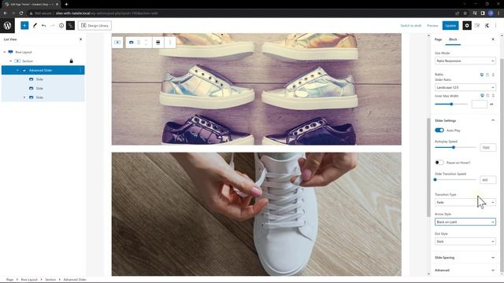Image resolution: width=504 pixels, height=283 pixels.
Task: Select desktop device icon for Inner Max Width
Action: (x=482, y=96)
